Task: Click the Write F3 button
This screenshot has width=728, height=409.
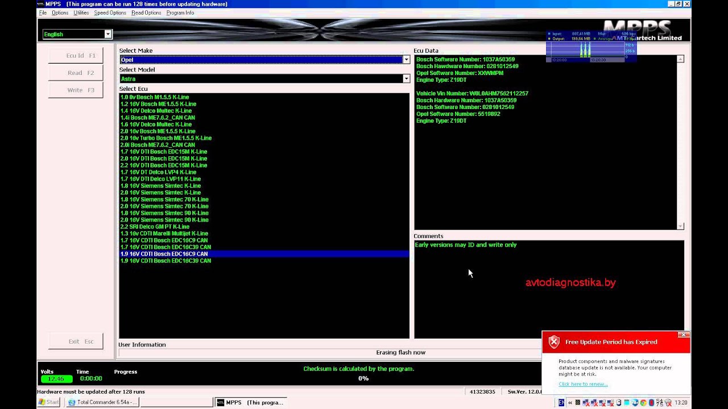Action: coord(76,90)
